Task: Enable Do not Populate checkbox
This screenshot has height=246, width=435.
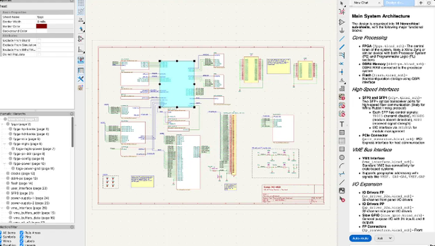Action: 39,54
